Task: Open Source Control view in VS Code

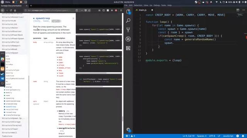Action: click(x=128, y=30)
